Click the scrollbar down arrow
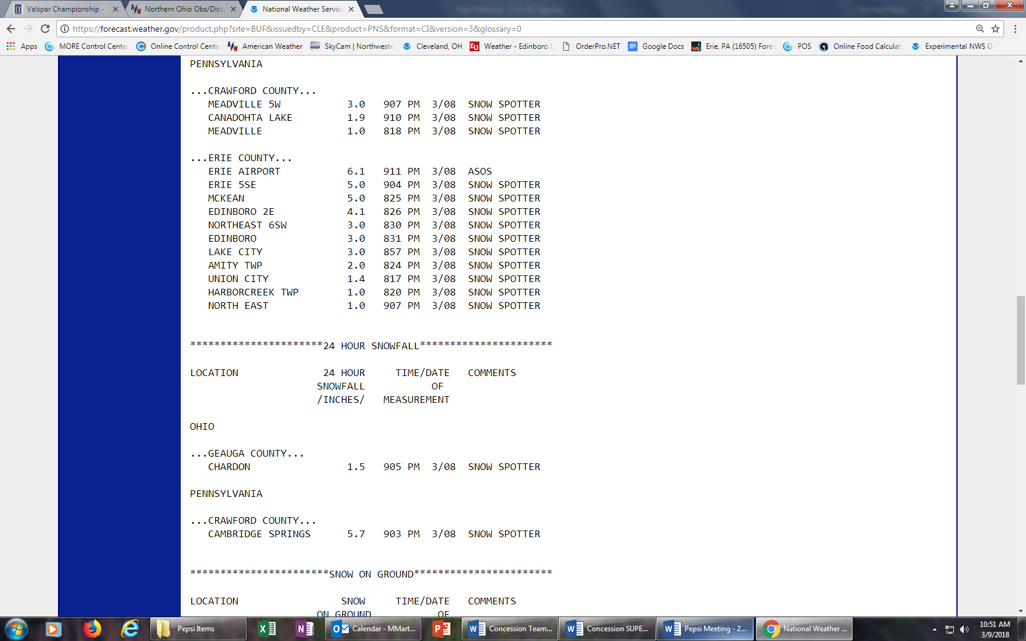This screenshot has height=641, width=1026. [1021, 611]
